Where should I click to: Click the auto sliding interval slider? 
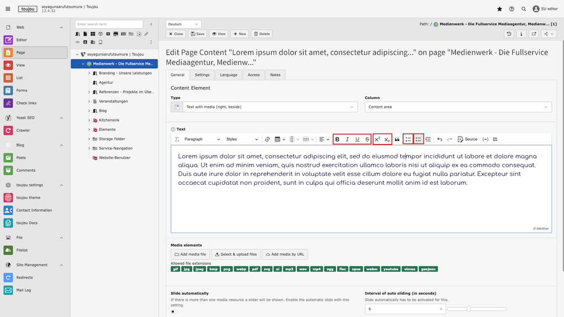pos(476,309)
